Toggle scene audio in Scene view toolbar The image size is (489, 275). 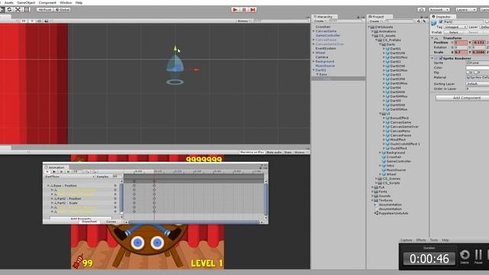coord(39,21)
